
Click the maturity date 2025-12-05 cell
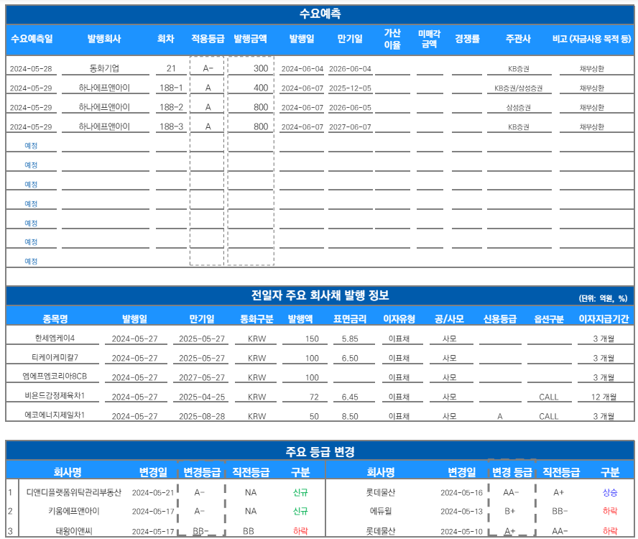(x=350, y=88)
